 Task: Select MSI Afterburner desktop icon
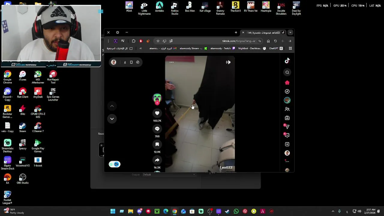[38, 77]
